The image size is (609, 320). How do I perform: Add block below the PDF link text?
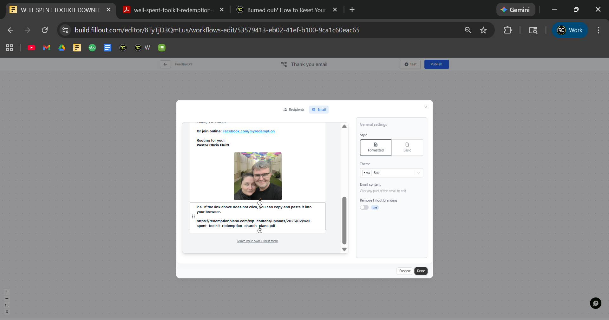click(x=260, y=230)
